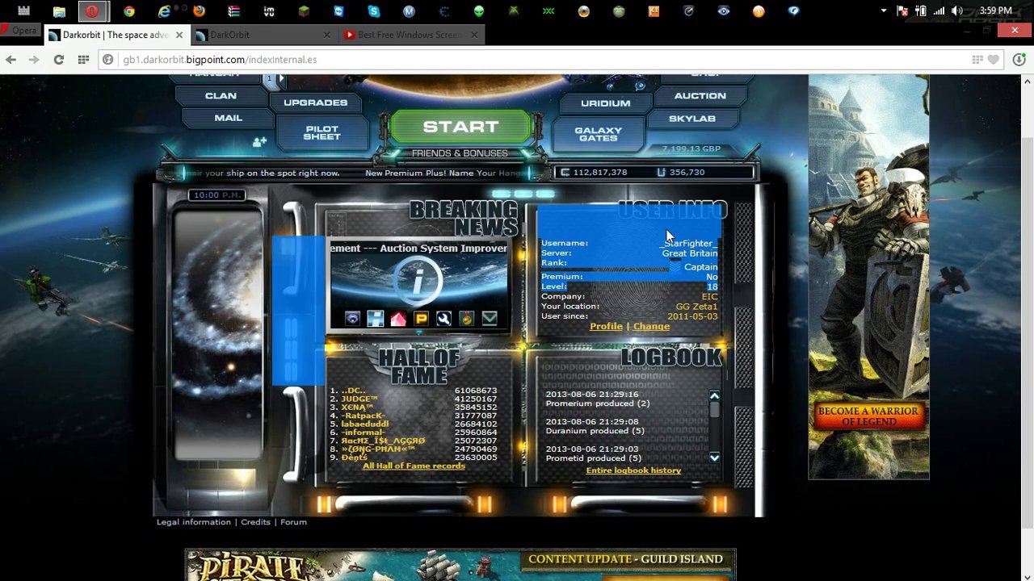
Task: Click the download indicator icon at the toolbar end
Action: coord(1019,60)
